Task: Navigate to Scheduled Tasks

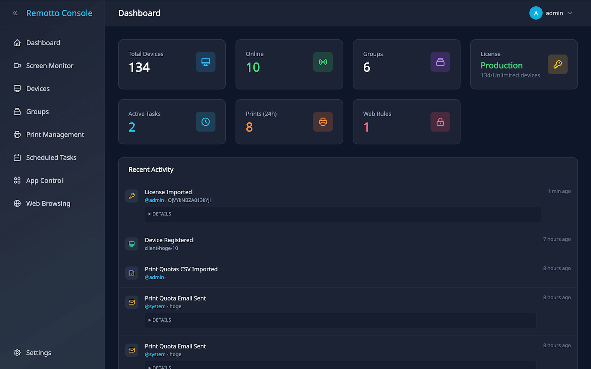Action: pyautogui.click(x=51, y=157)
